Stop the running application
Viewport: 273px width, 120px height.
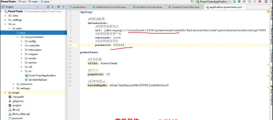[260, 2]
